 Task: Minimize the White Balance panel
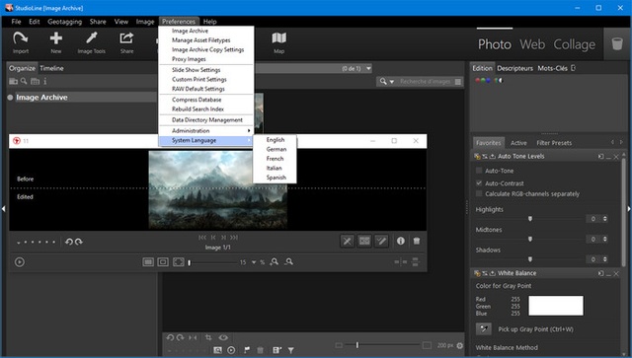click(608, 273)
